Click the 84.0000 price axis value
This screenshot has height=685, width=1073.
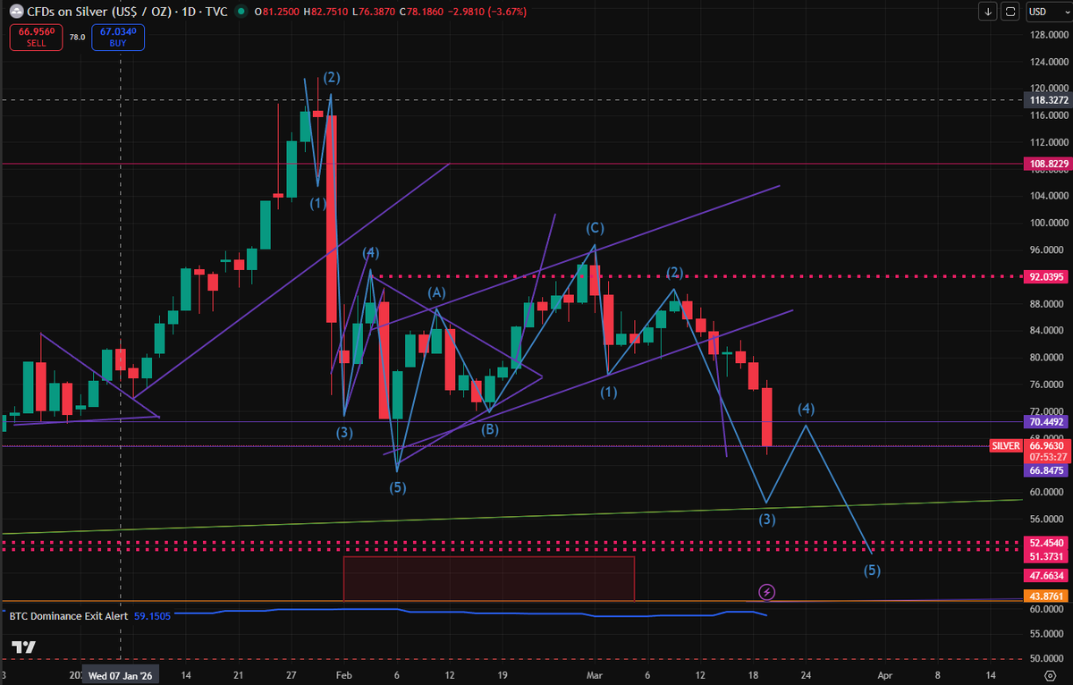(x=1049, y=331)
